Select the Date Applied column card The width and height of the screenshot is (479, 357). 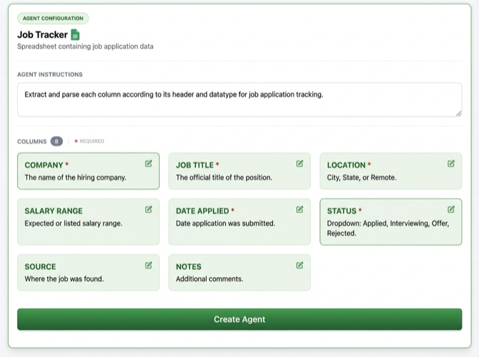click(x=239, y=222)
